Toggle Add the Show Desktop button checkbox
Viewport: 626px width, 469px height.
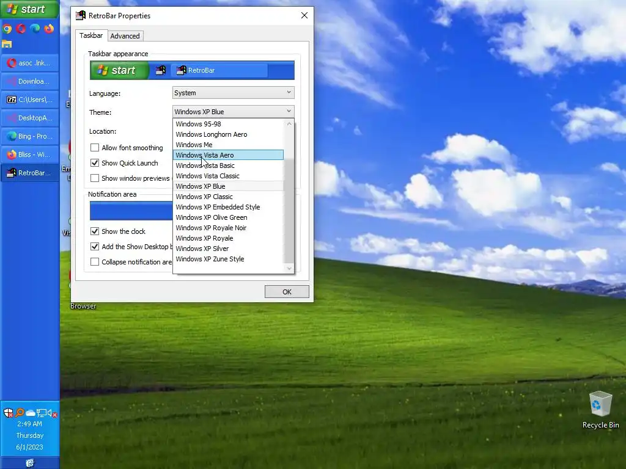pyautogui.click(x=95, y=247)
